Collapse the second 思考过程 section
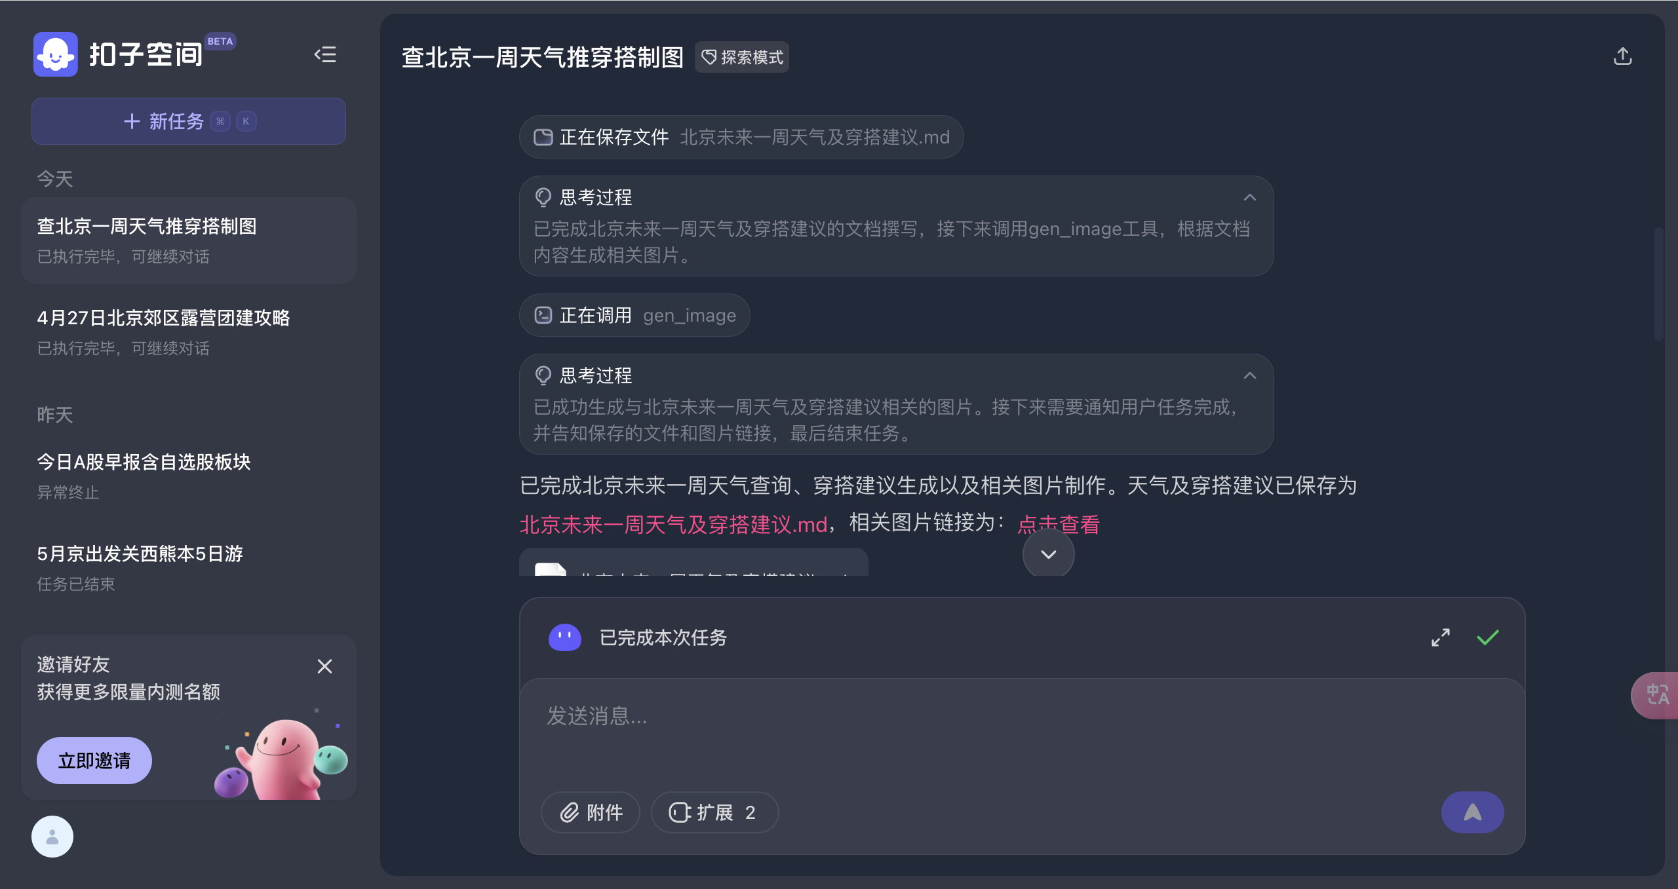 1249,376
